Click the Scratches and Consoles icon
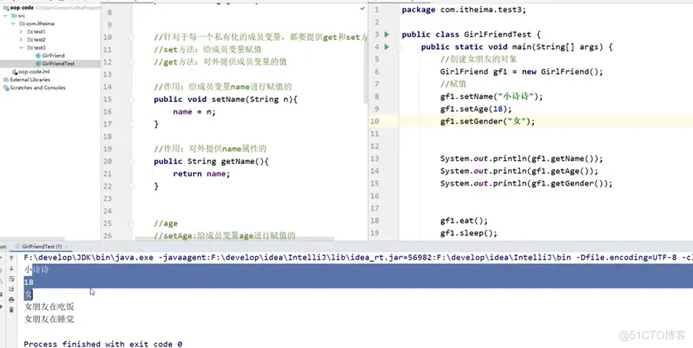This screenshot has height=348, width=693. click(x=6, y=88)
